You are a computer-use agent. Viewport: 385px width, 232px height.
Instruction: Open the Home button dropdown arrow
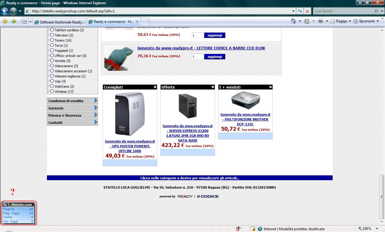point(300,21)
